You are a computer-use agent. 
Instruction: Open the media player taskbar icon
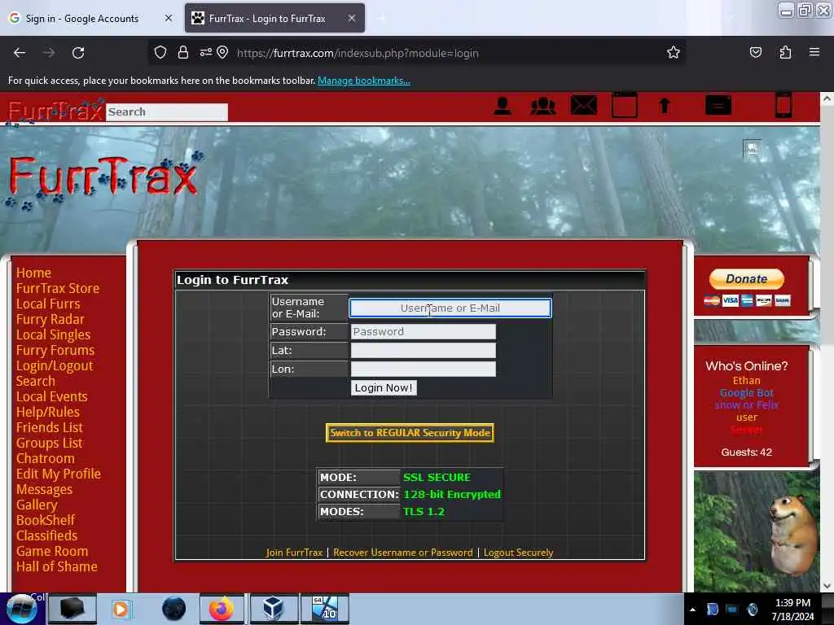(121, 609)
